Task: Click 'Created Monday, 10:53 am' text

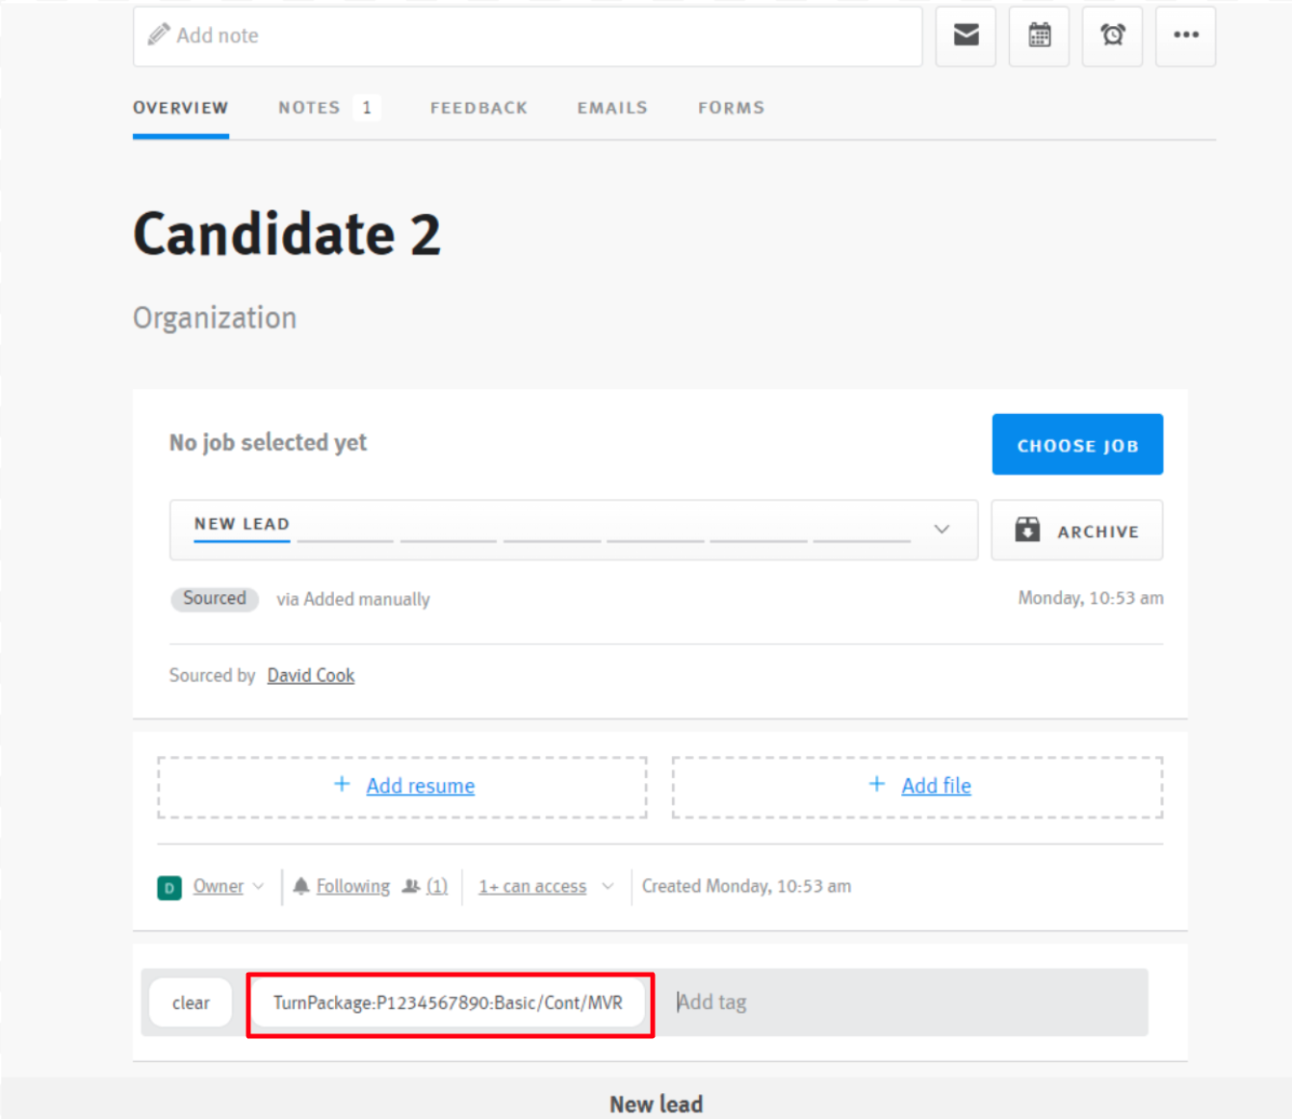Action: pos(746,886)
